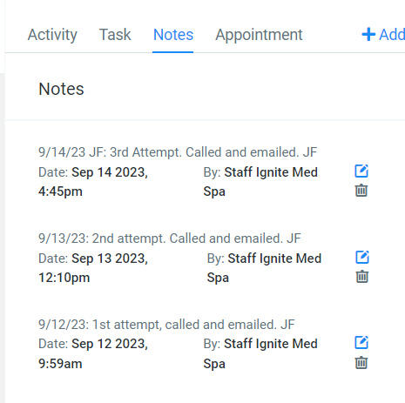Select the 3rd Attempt note text
405x403 pixels.
tap(178, 152)
